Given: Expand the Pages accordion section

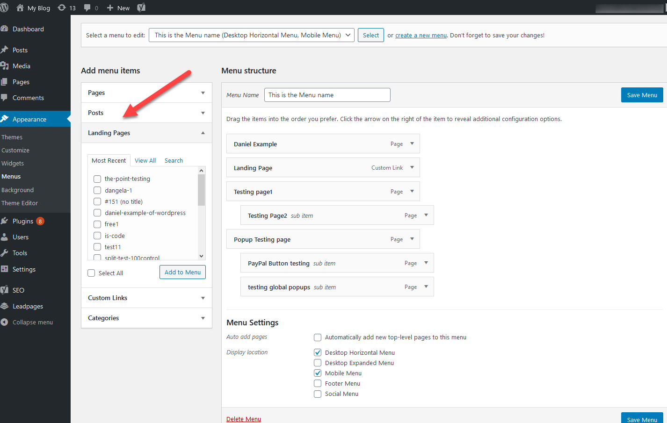Looking at the screenshot, I should tap(146, 93).
